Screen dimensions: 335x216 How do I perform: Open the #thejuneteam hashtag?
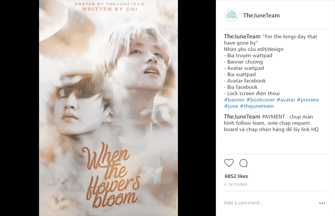[x=257, y=106]
